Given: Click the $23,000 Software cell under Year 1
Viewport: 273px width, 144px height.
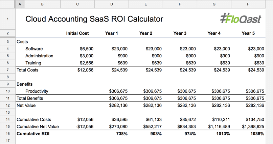Looking at the screenshot, I should point(119,49).
